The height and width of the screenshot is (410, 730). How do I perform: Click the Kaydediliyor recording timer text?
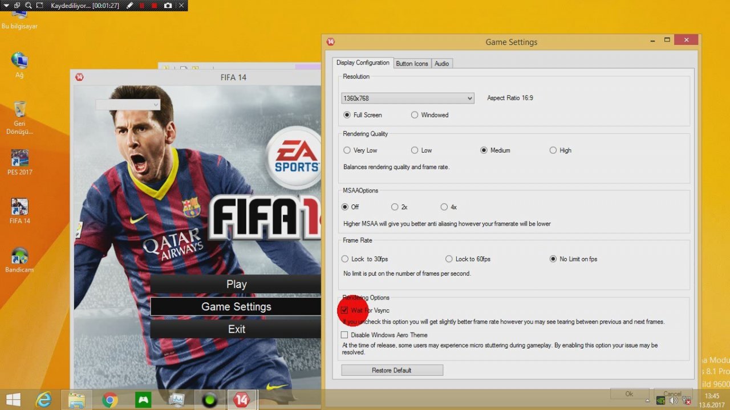pyautogui.click(x=86, y=5)
